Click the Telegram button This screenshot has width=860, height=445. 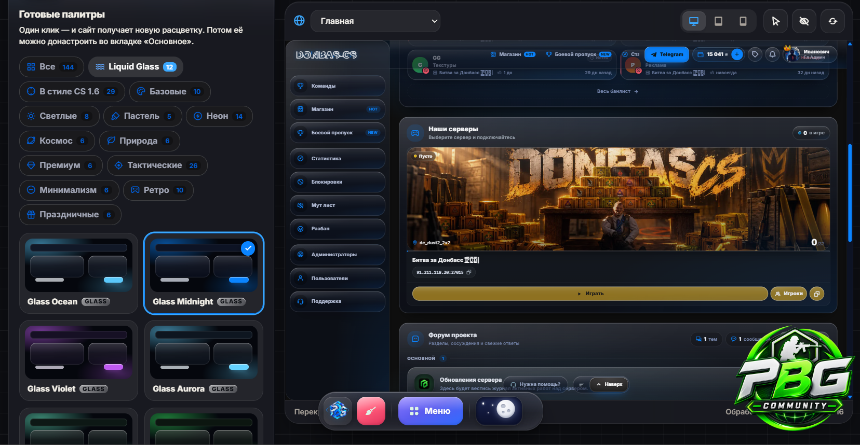[x=667, y=54]
